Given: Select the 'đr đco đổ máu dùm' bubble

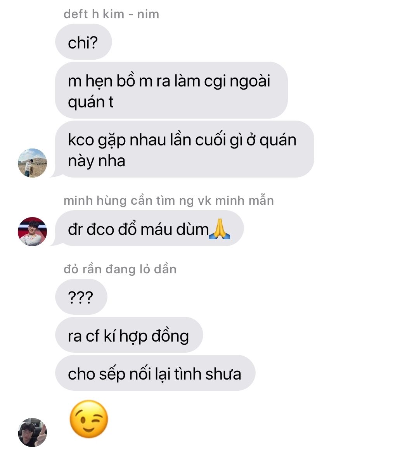Looking at the screenshot, I should [149, 228].
